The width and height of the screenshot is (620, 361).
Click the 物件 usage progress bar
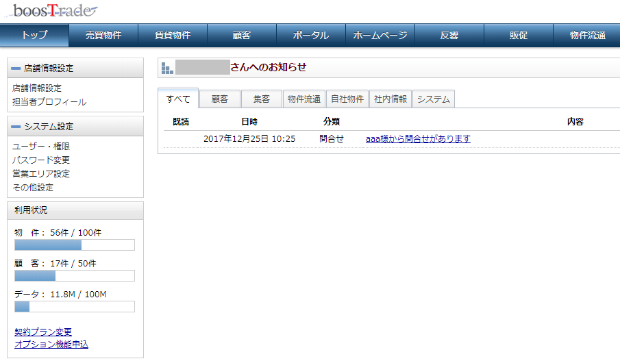tap(74, 245)
